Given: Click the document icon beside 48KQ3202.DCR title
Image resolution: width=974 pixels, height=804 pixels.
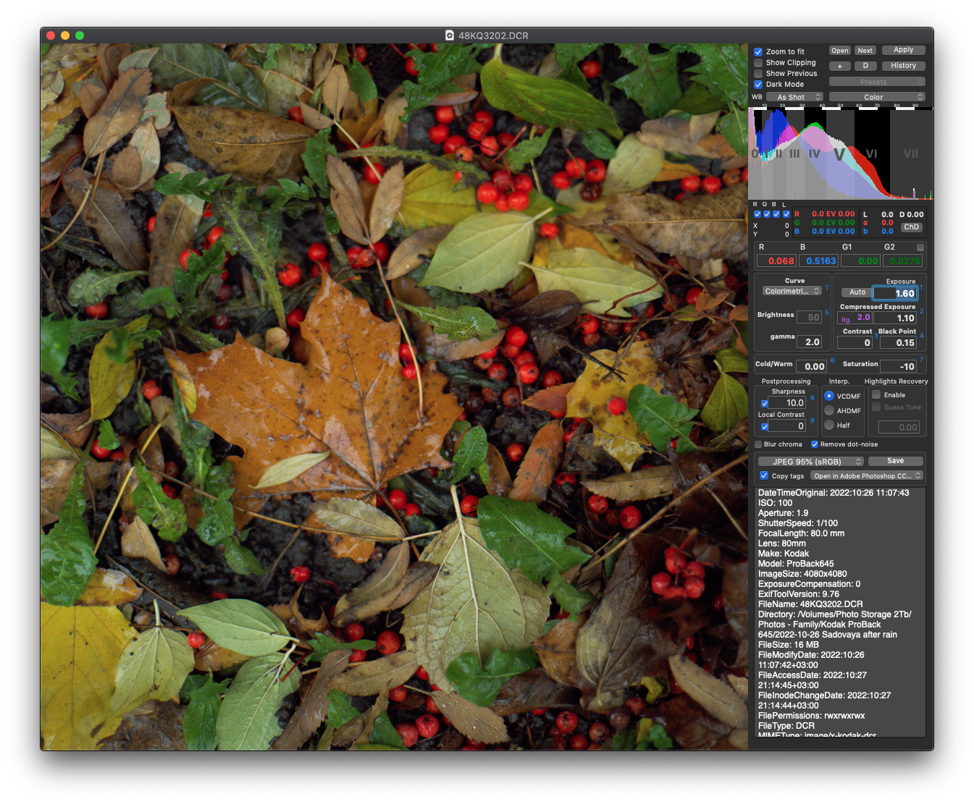Looking at the screenshot, I should click(x=449, y=35).
